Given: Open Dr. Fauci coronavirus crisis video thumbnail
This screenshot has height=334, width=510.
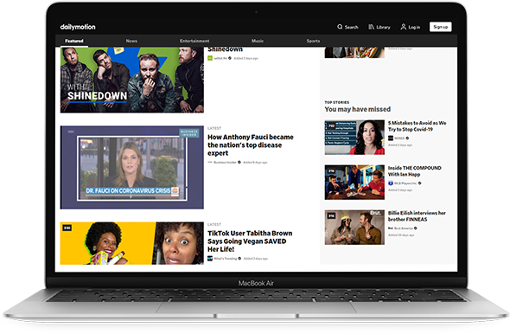Looking at the screenshot, I should pos(132,167).
